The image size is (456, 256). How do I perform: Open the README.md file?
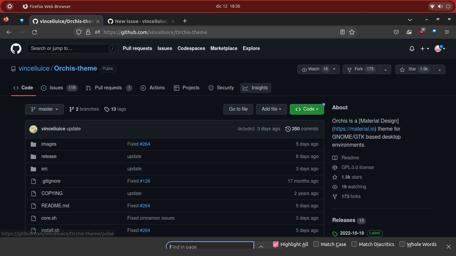[55, 206]
